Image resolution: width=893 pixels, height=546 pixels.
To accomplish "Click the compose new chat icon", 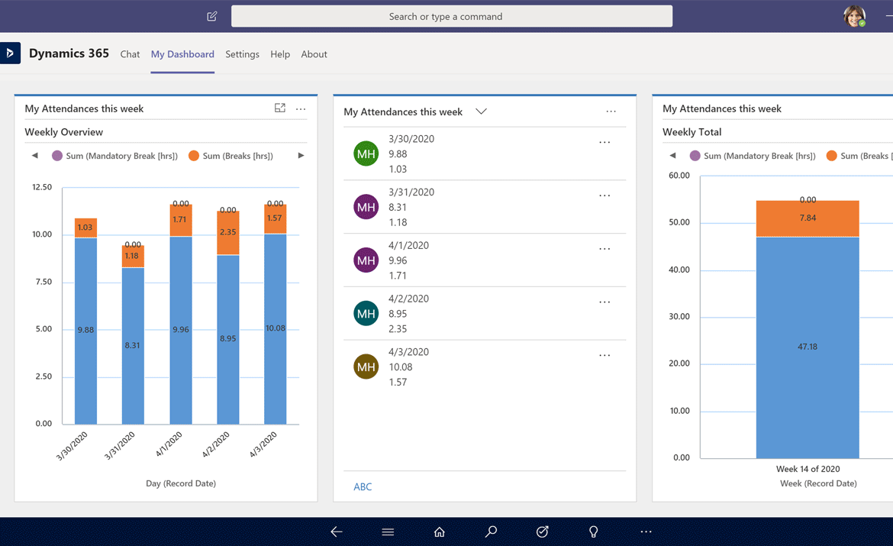I will pyautogui.click(x=212, y=16).
